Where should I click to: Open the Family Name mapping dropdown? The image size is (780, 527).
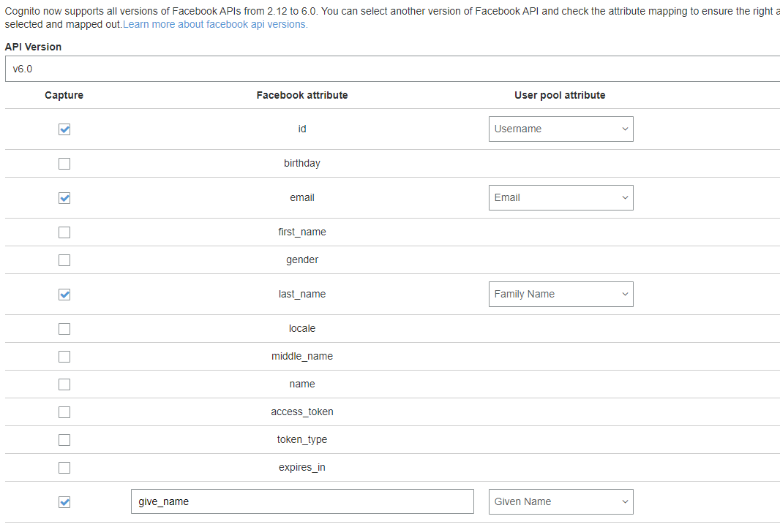click(x=560, y=294)
